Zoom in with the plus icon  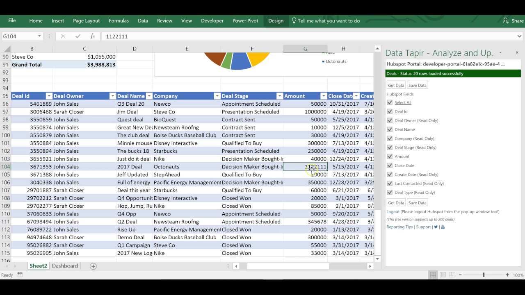pyautogui.click(x=507, y=275)
